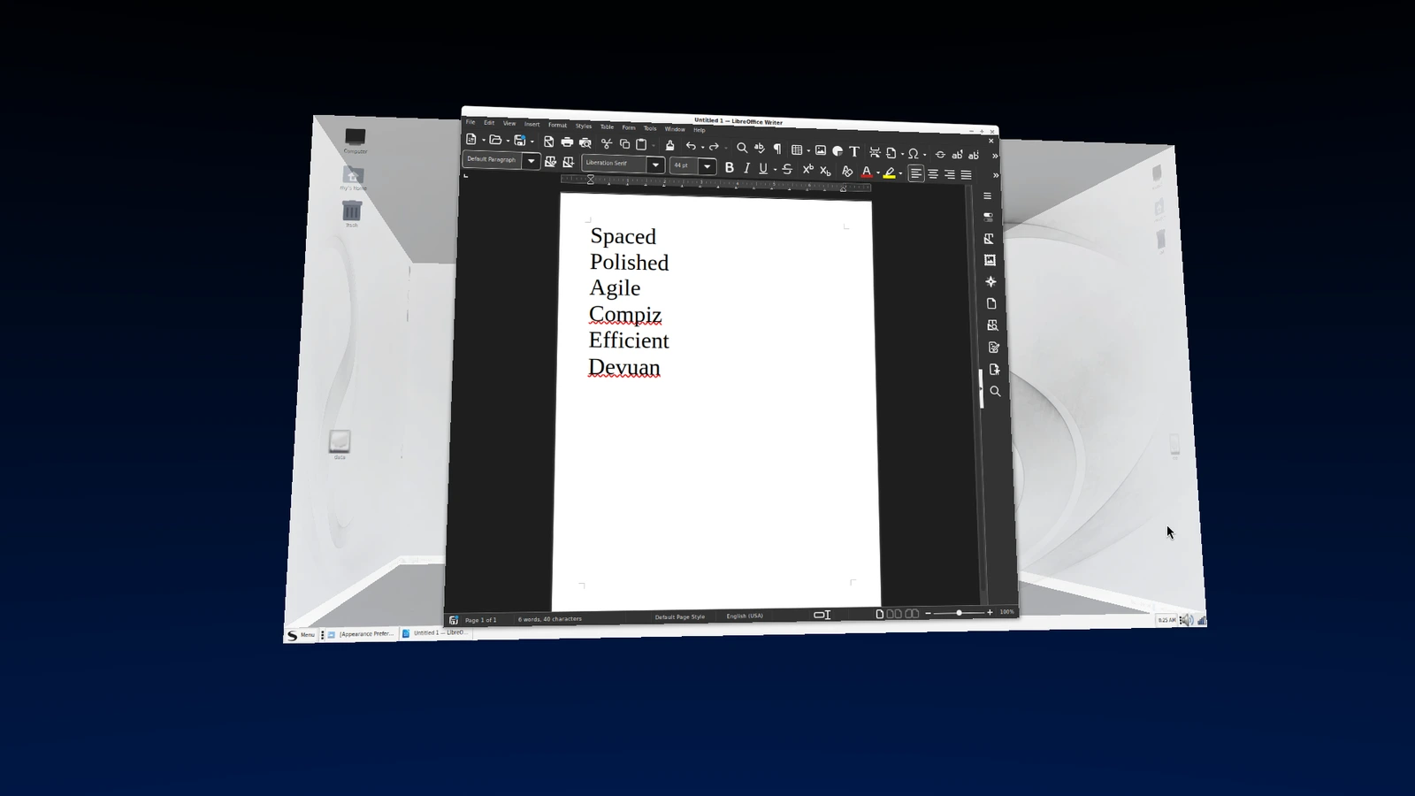Open the View menu
This screenshot has width=1415, height=796.
(509, 124)
